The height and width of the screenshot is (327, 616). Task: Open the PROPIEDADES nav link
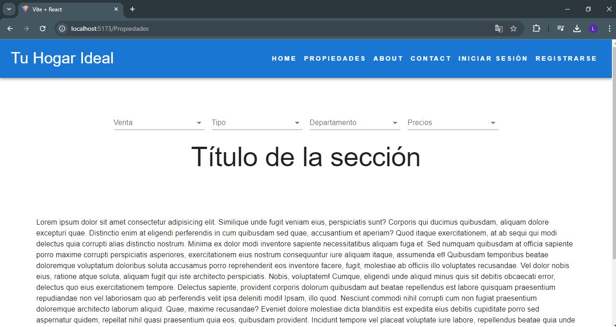(x=335, y=58)
